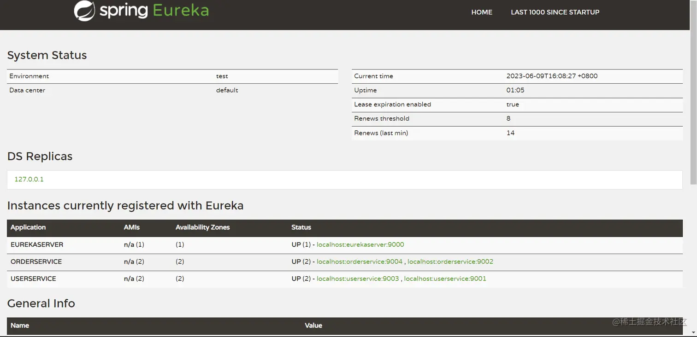Viewport: 697px width, 337px height.
Task: Select the EUREKASERVER availability zones (1) cell
Action: 180,244
